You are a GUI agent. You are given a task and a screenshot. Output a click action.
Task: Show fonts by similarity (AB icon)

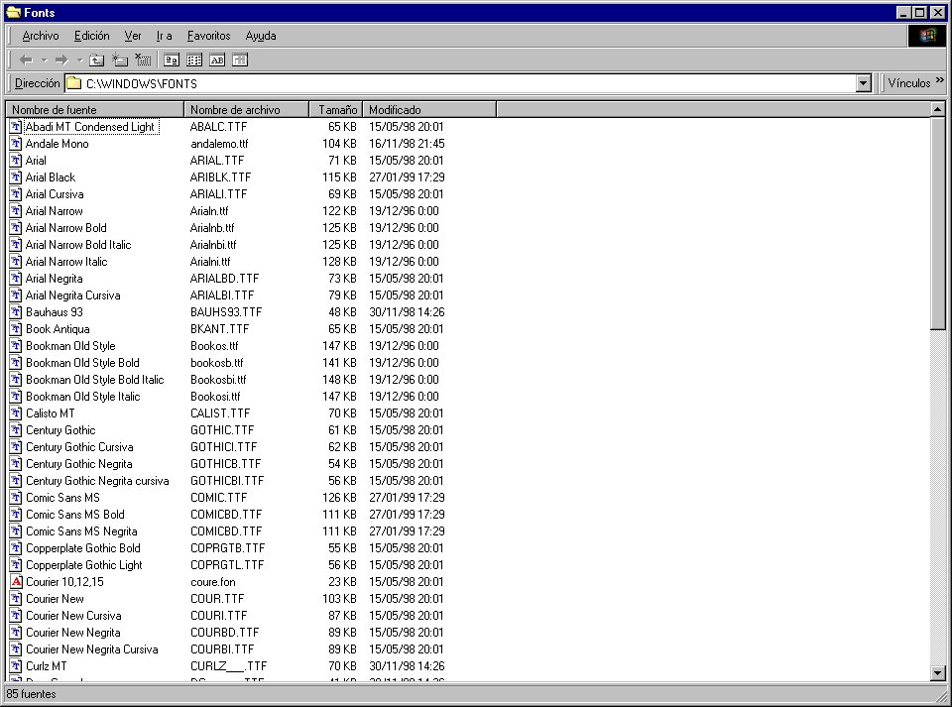[217, 59]
